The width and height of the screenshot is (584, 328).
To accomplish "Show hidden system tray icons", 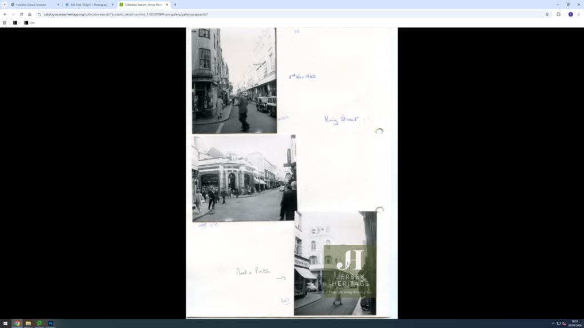I will 553,323.
